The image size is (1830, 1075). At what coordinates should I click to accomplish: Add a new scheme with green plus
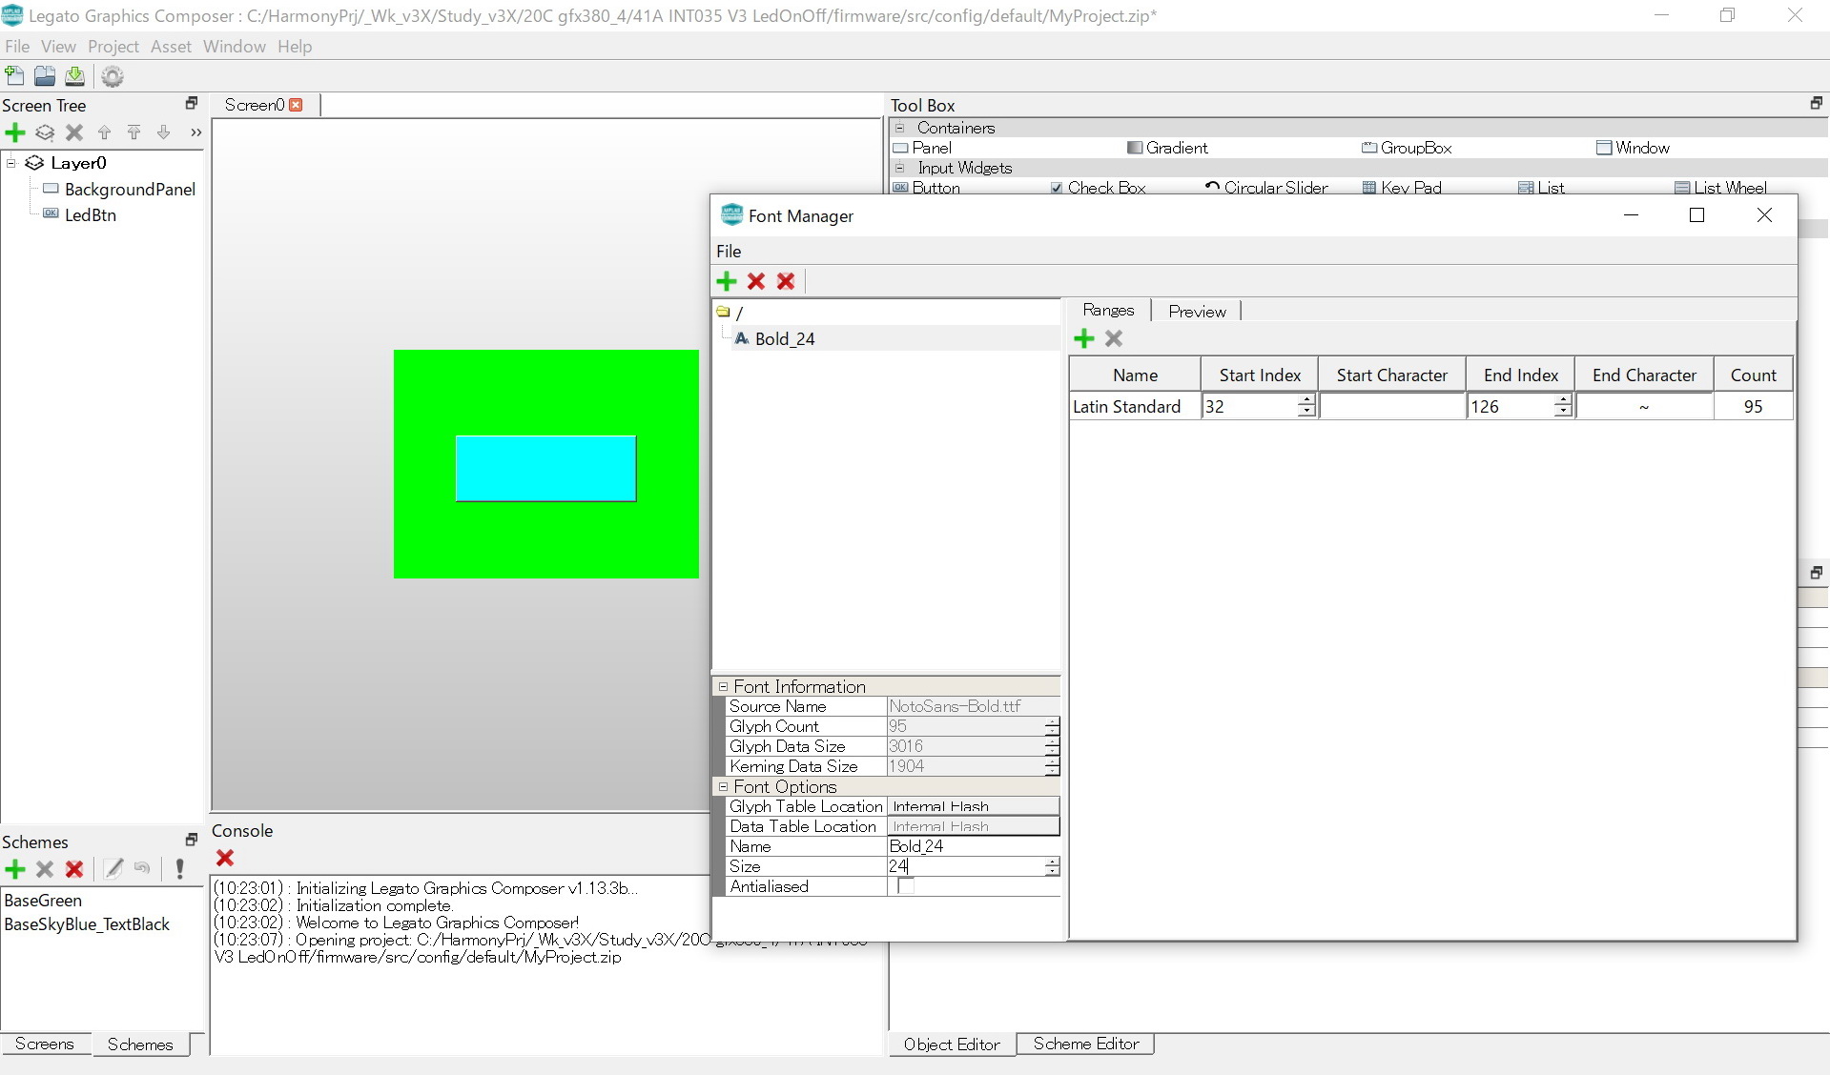(15, 869)
